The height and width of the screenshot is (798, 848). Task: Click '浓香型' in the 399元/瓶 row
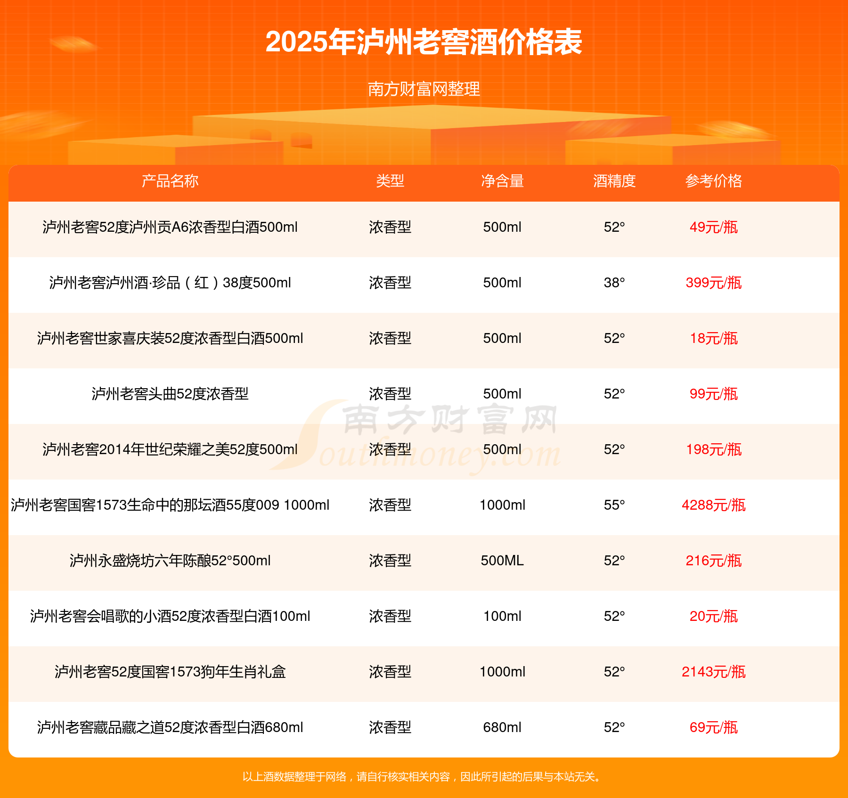pyautogui.click(x=390, y=283)
